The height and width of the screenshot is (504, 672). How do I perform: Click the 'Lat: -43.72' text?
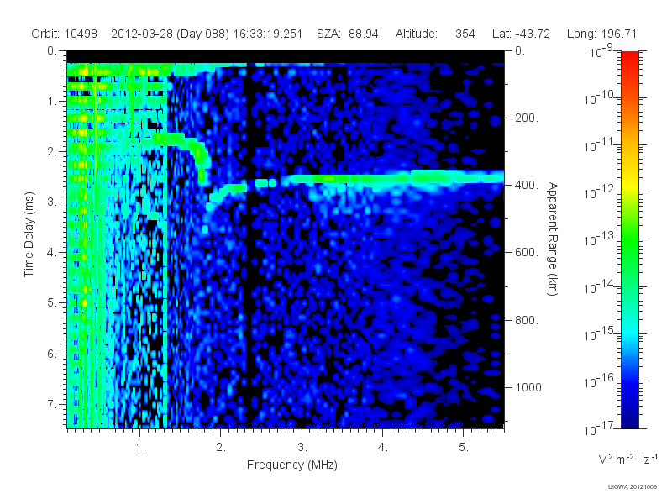pyautogui.click(x=521, y=34)
